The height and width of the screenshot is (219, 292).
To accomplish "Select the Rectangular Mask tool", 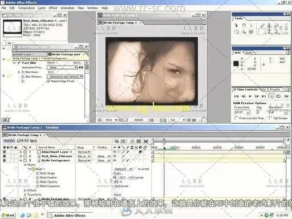I will [262, 32].
